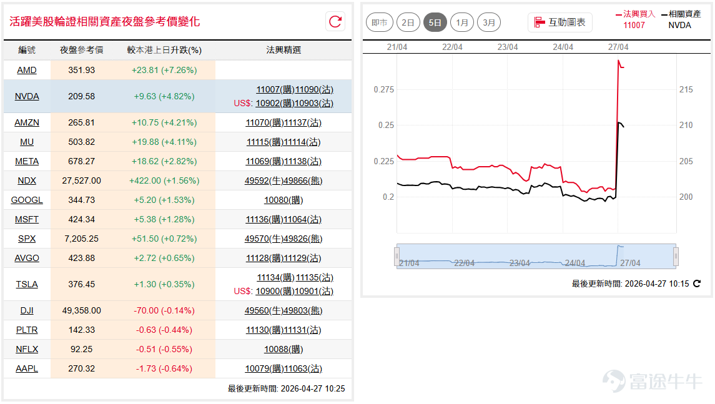Open DJI 49560(牛)49803(熊) link
715x404 pixels.
click(284, 310)
